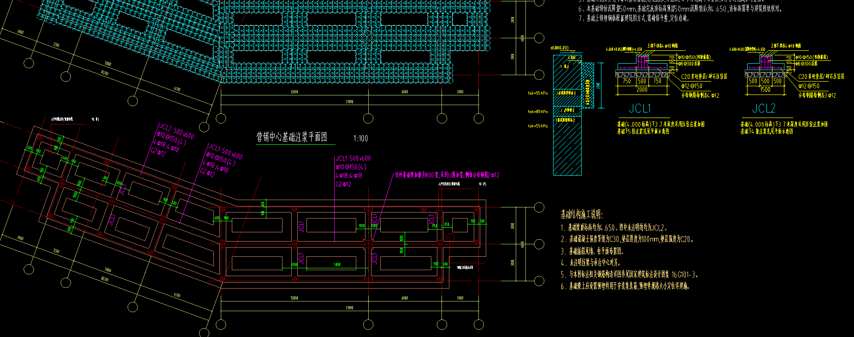Image resolution: width=854 pixels, height=337 pixels.
Task: Select the drawing title 营销中心基础注浆平面图
Action: click(292, 137)
